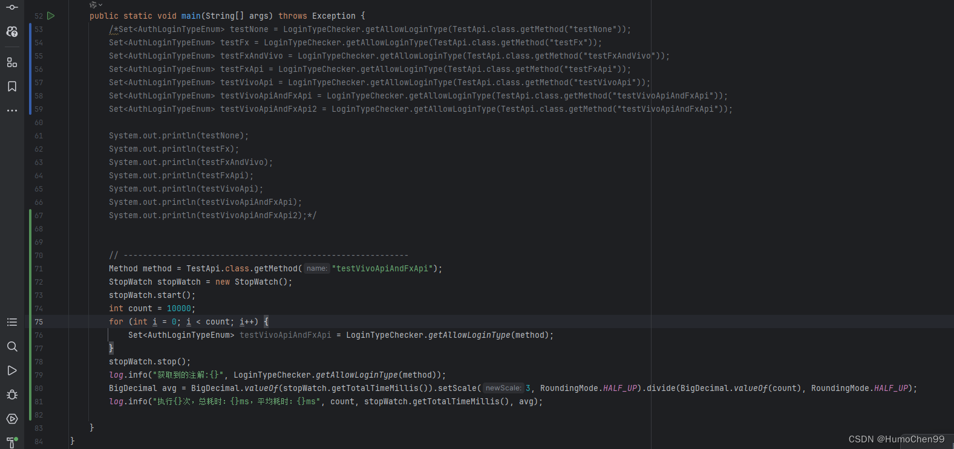Image resolution: width=954 pixels, height=449 pixels.
Task: Open the Find tool window
Action: coord(12,346)
